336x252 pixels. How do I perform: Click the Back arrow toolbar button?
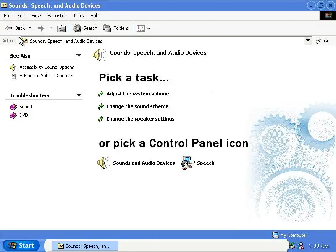(x=15, y=28)
